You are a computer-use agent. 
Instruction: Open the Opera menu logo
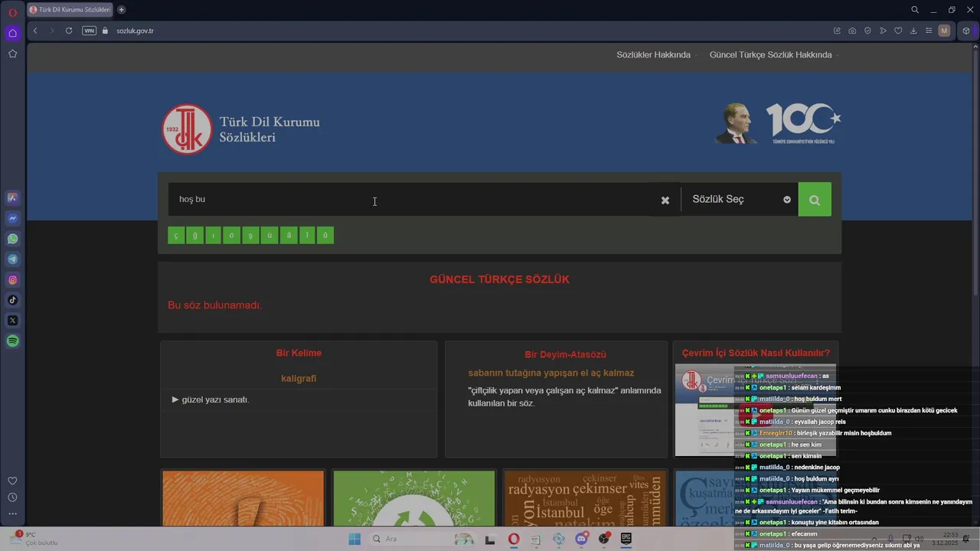point(12,12)
